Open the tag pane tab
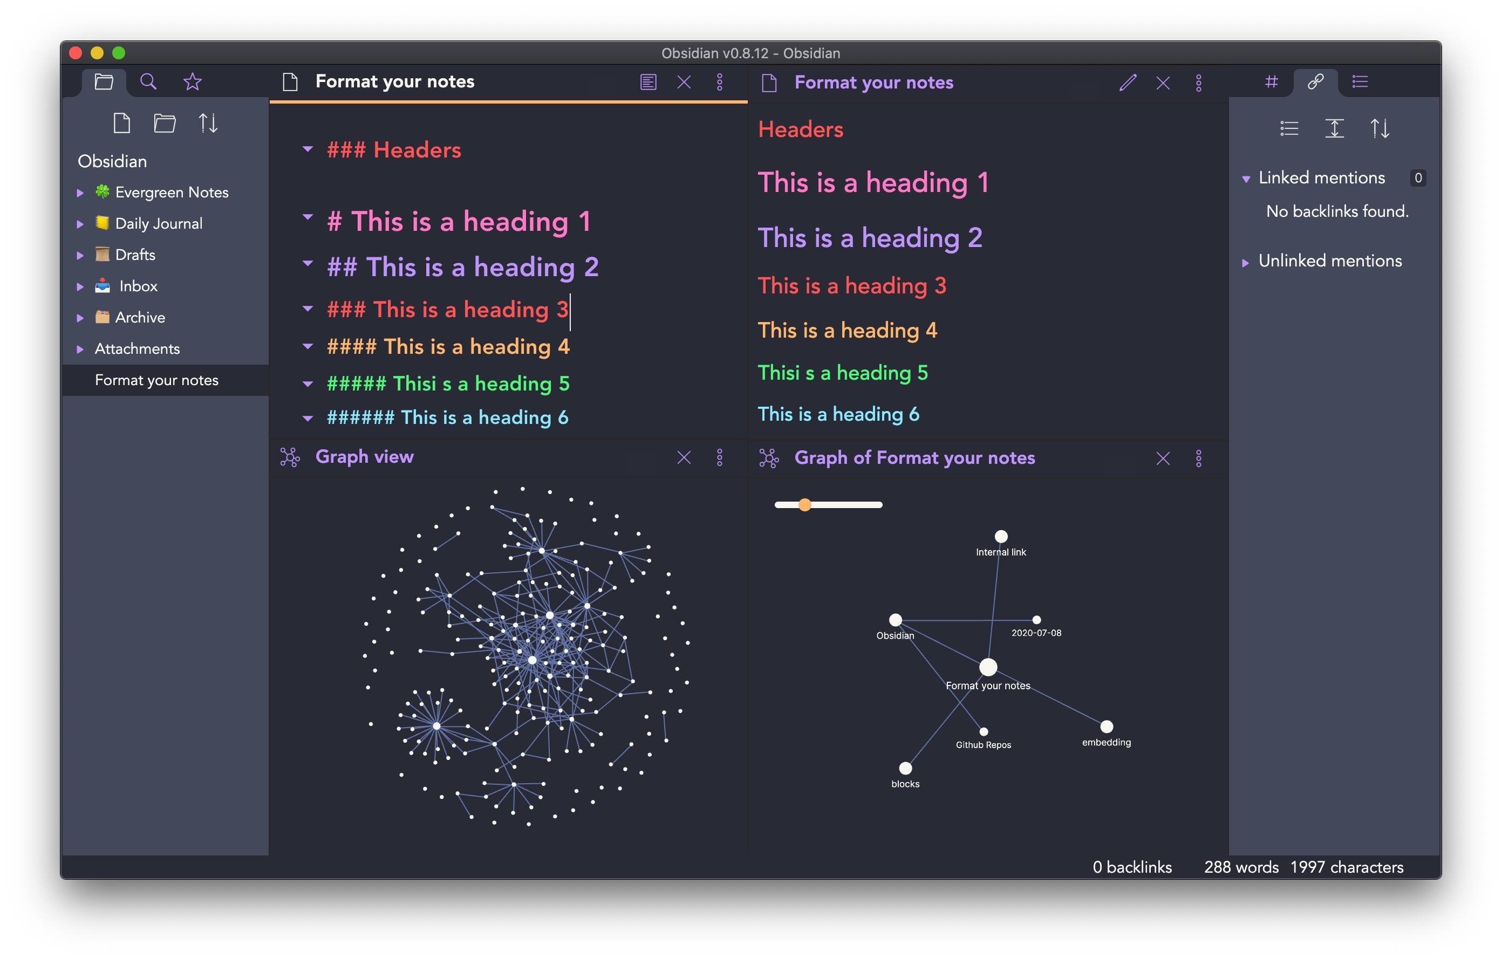The width and height of the screenshot is (1502, 959). pyautogui.click(x=1271, y=81)
